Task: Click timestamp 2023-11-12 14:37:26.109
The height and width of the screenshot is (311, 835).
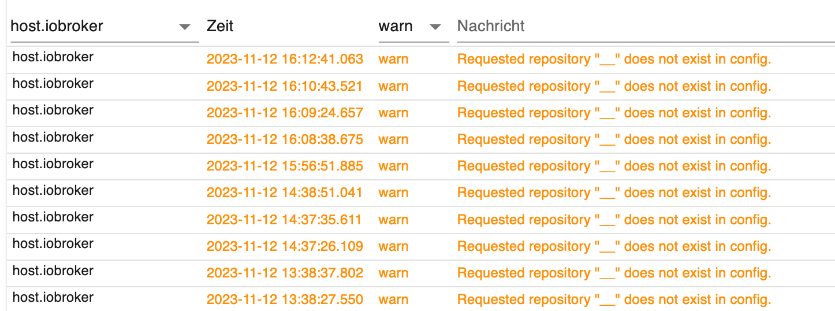Action: click(285, 246)
